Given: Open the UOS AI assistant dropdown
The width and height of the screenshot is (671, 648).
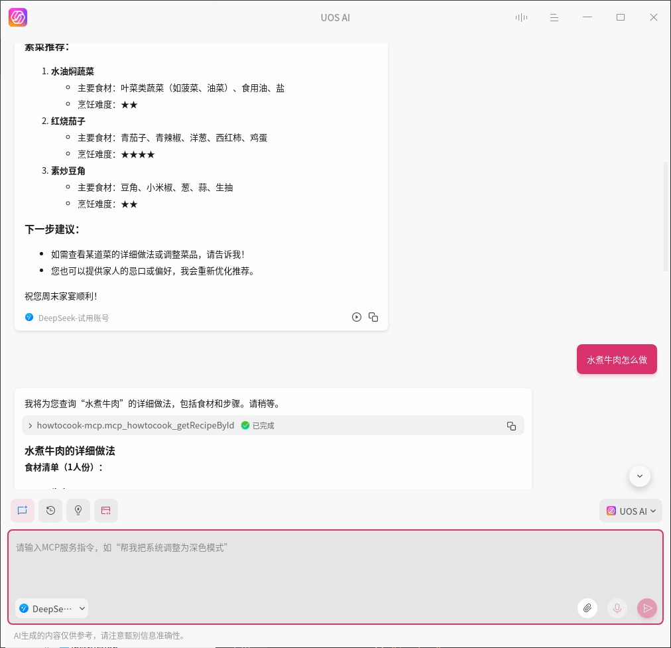Looking at the screenshot, I should tap(631, 511).
